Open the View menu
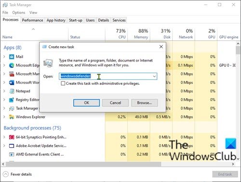Screen dimensions: 241x182 click(x=33, y=13)
